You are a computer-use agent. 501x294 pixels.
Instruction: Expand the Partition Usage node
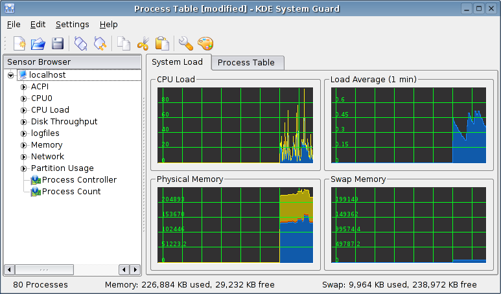coord(23,168)
